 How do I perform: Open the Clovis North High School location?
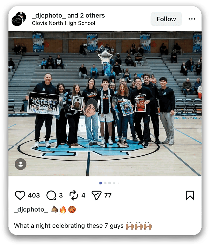(x=64, y=23)
